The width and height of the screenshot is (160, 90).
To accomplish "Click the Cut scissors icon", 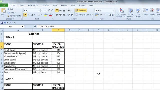I will (8, 9).
